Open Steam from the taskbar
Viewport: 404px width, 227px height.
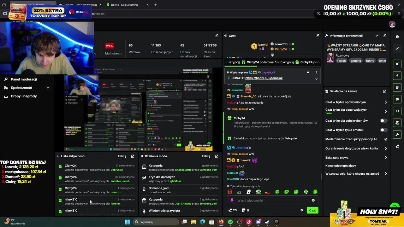267,222
